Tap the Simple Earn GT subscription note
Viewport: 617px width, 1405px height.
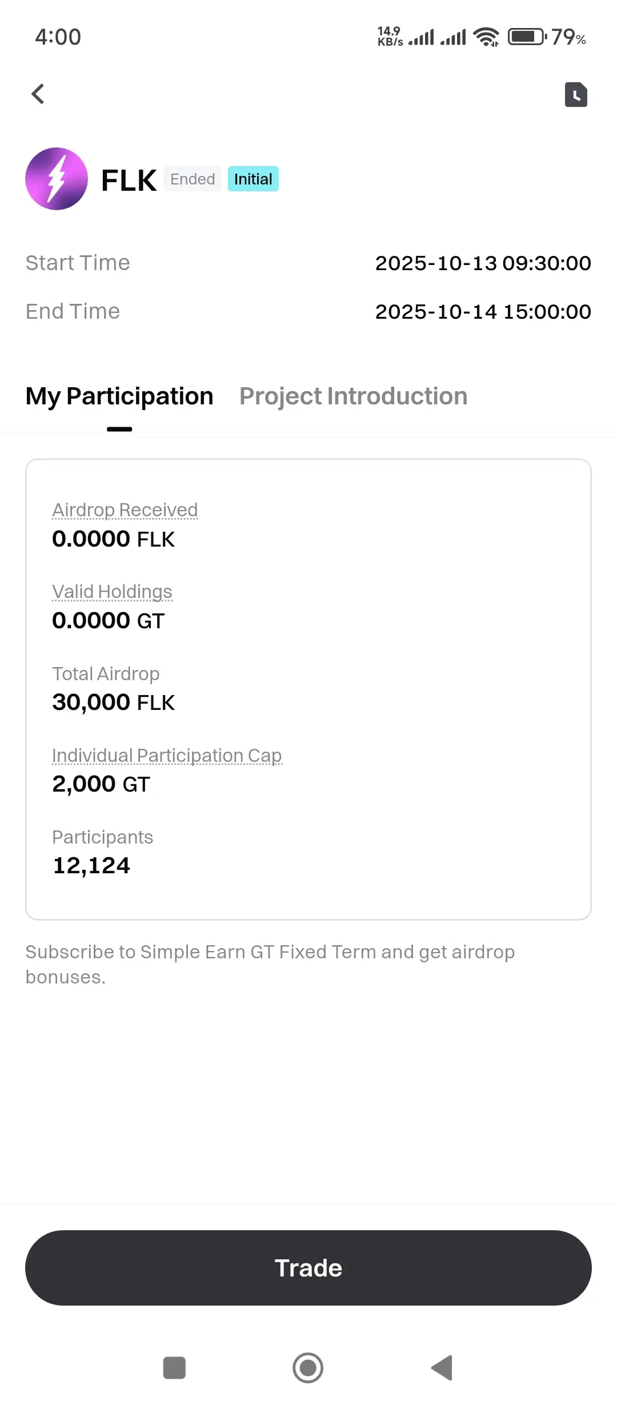[x=270, y=964]
